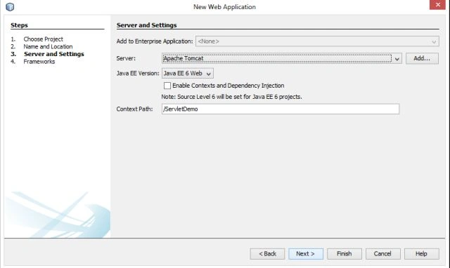Screen dimensions: 450x268
Task: Enable Contexts and Dependency Injection checkbox
Action: [x=167, y=86]
